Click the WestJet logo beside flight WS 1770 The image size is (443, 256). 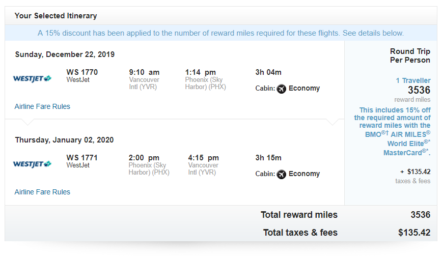coord(32,78)
